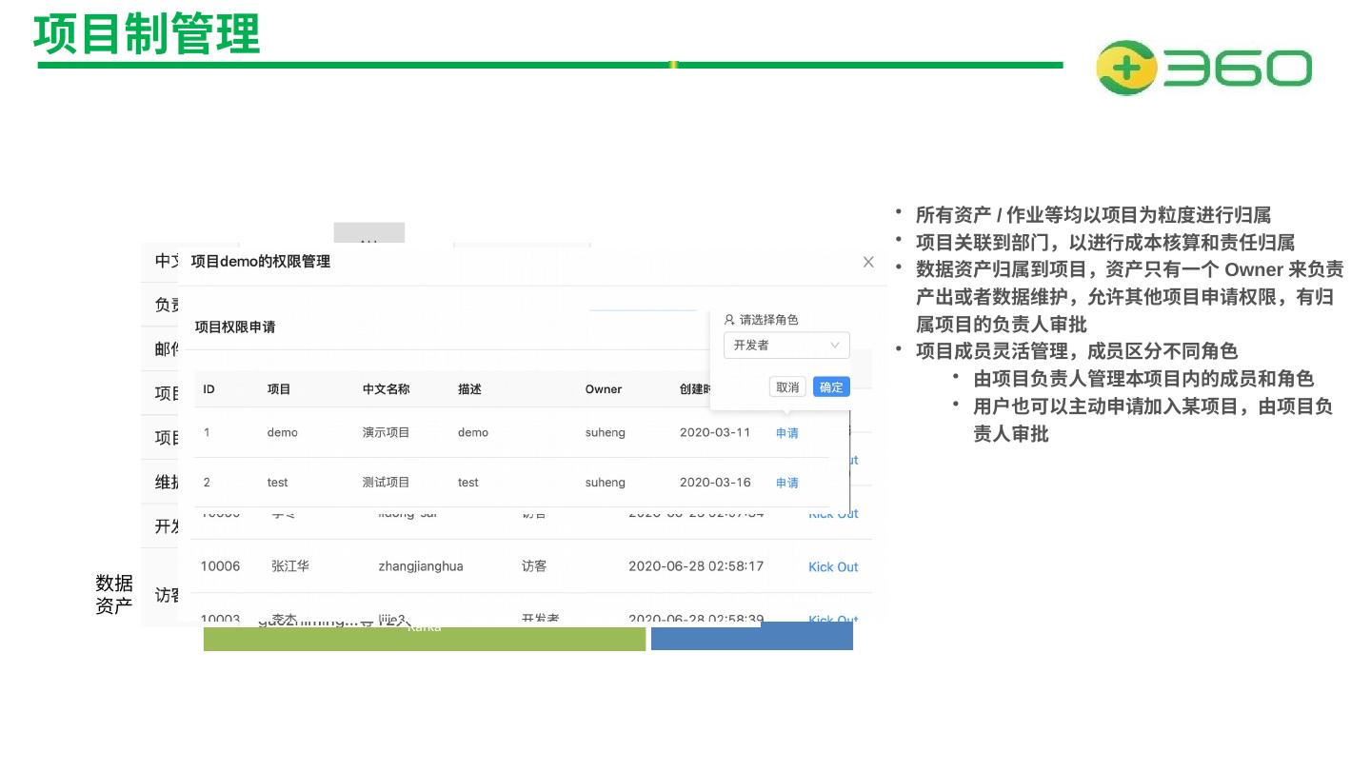Click the ID column header
The height and width of the screenshot is (772, 1371).
[x=209, y=389]
